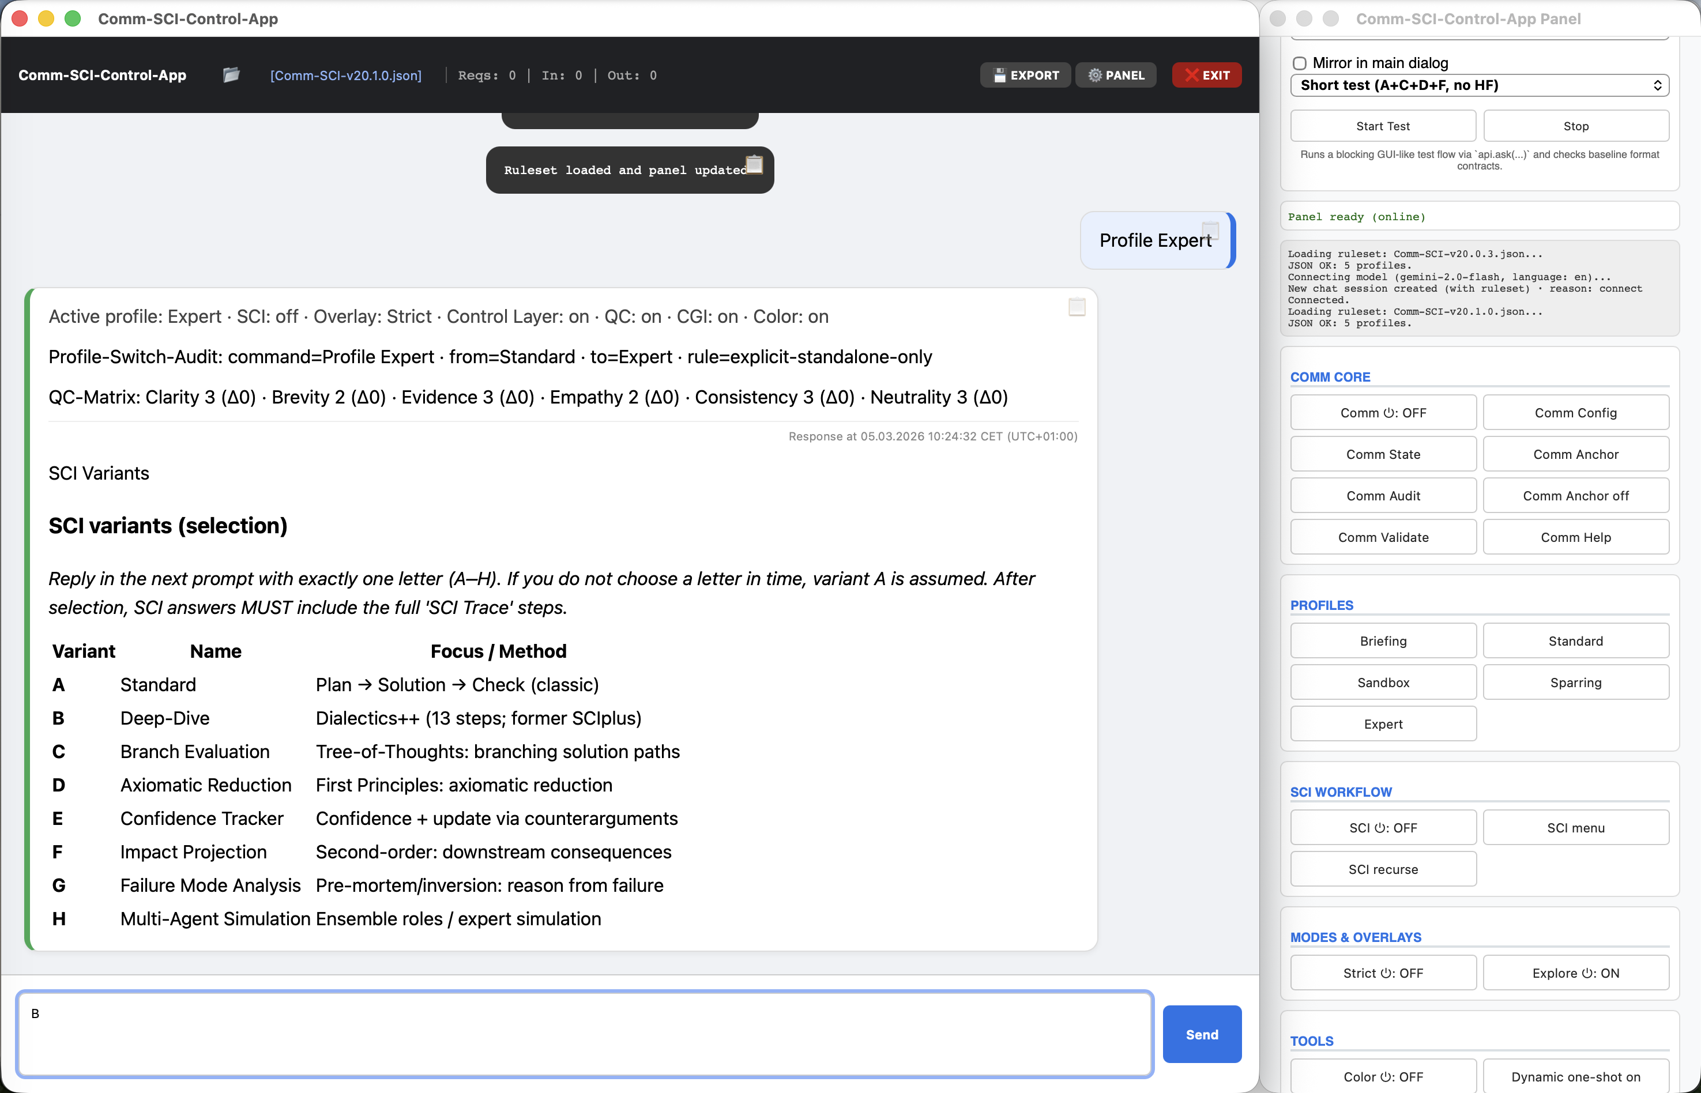
Task: Click the red EXIT button
Action: click(x=1206, y=76)
